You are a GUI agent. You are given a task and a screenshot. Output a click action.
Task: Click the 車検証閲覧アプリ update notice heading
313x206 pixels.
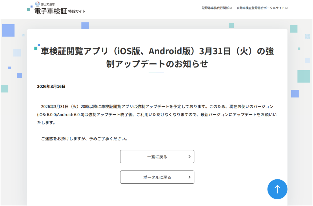coord(157,57)
